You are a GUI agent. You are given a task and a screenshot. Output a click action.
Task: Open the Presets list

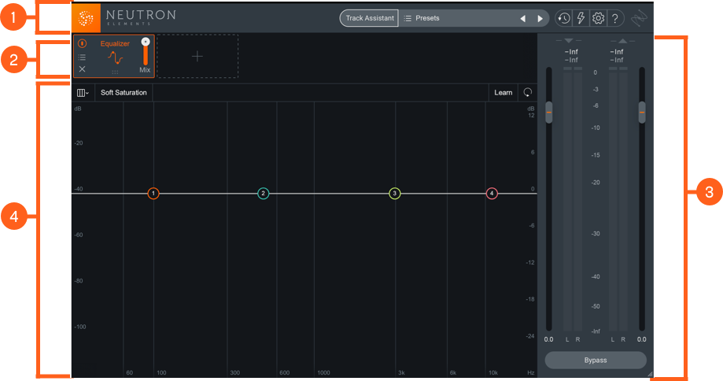point(422,18)
